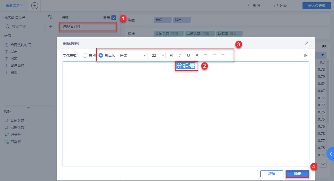Open the page selector dropdown at bottom right

point(323,164)
